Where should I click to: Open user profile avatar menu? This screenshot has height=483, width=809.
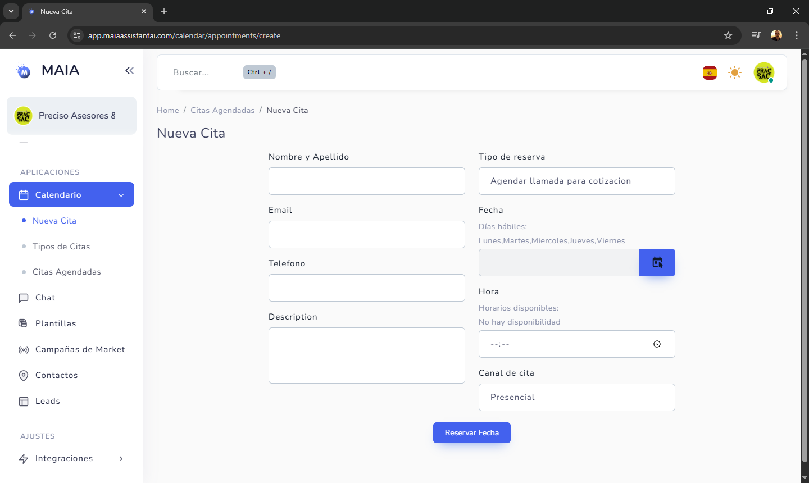tap(763, 72)
